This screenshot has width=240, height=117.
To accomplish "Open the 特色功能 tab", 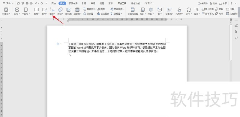I will [x=135, y=3].
